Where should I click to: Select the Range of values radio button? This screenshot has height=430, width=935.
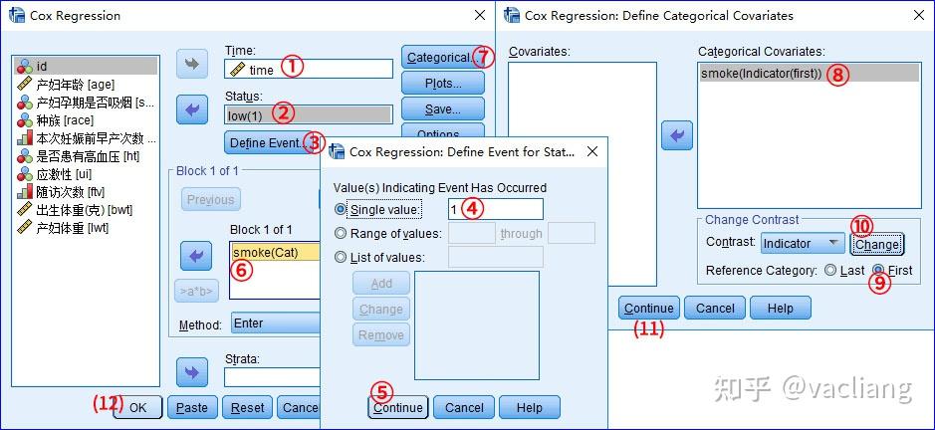[342, 234]
